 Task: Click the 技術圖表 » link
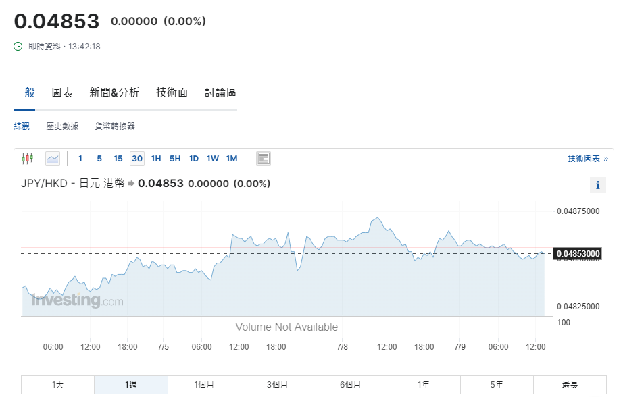point(588,159)
